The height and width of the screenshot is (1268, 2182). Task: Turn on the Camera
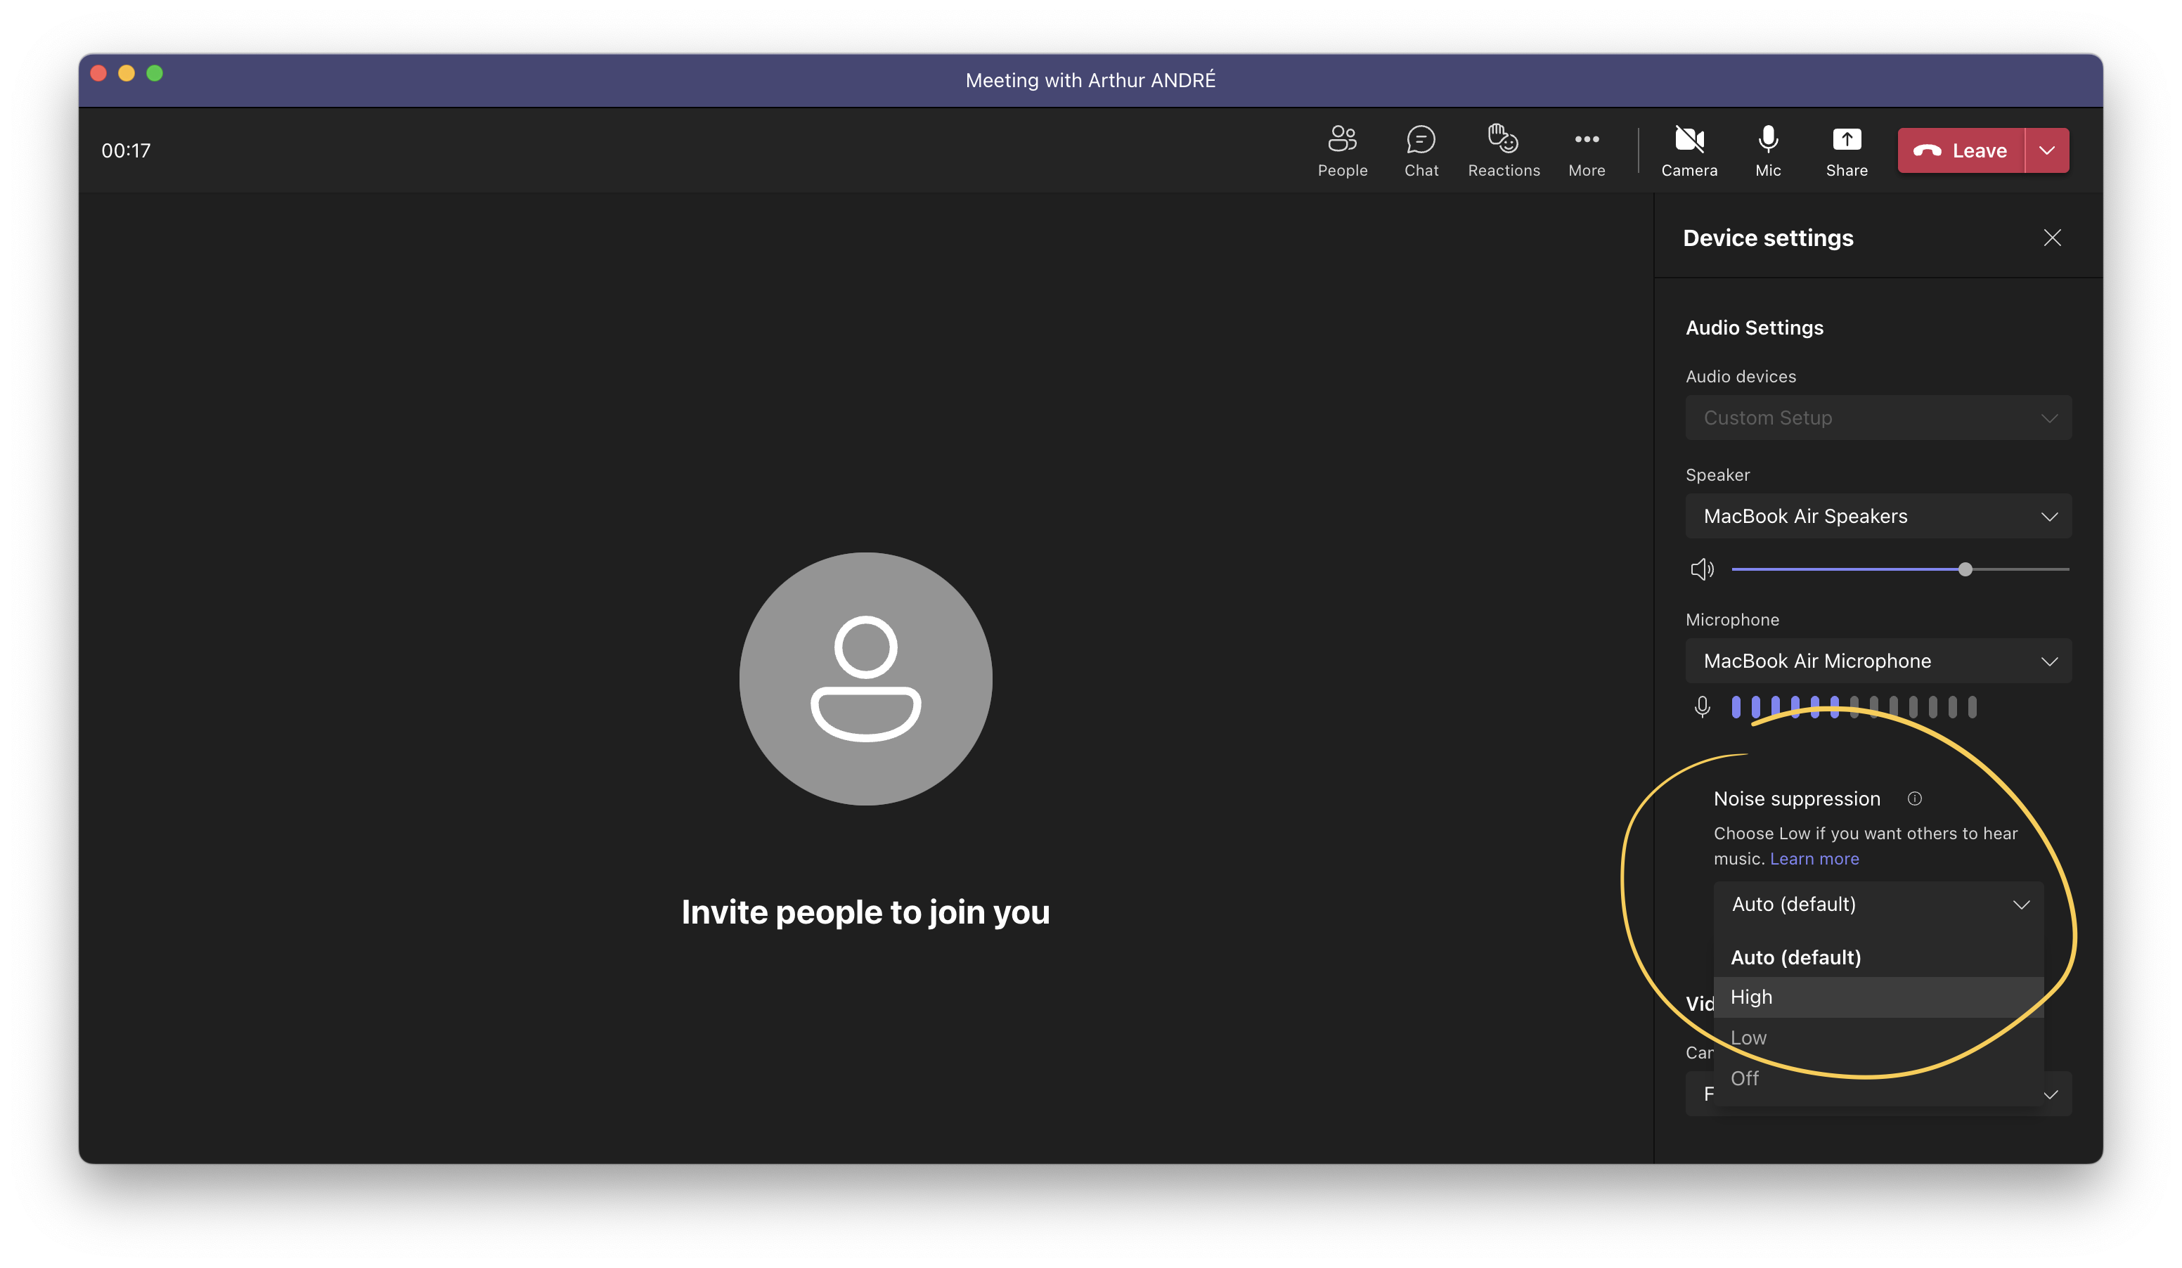1689,150
